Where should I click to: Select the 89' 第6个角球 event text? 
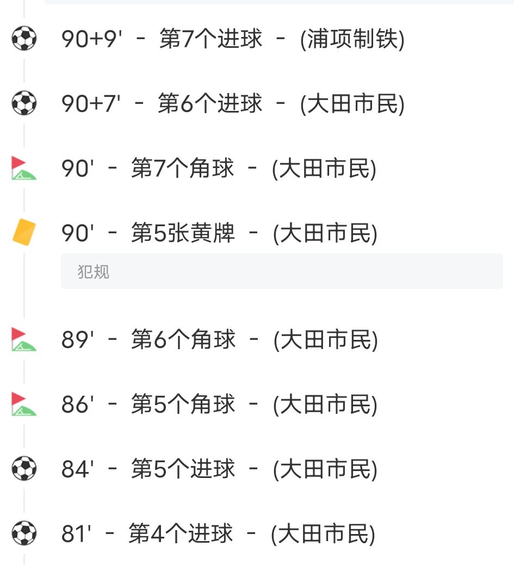tap(183, 340)
